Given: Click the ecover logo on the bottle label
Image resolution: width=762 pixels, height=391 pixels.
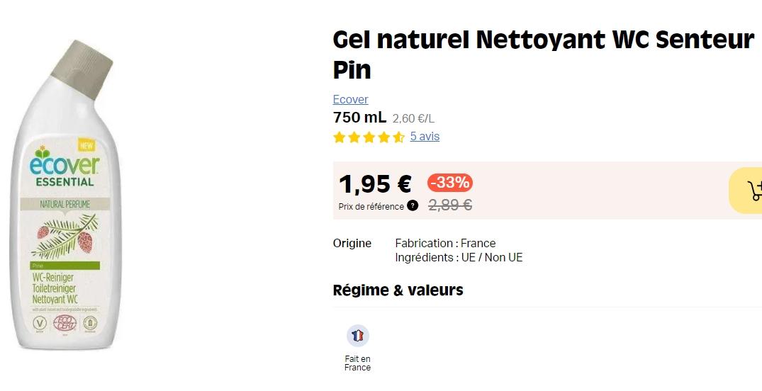Looking at the screenshot, I should [x=65, y=164].
